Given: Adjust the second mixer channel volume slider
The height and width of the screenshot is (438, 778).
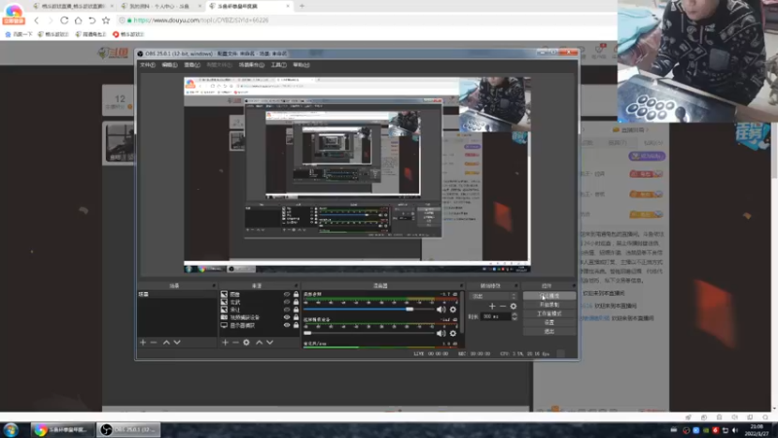Looking at the screenshot, I should pos(367,333).
